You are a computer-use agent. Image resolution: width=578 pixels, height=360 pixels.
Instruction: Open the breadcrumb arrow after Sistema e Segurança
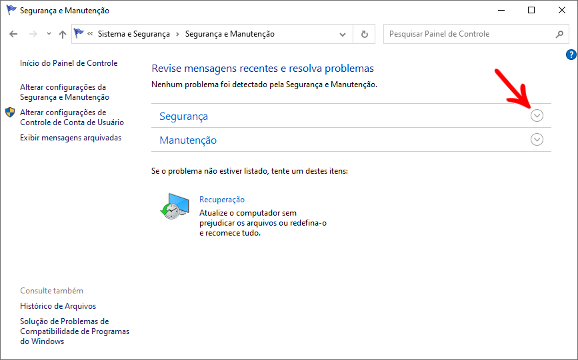[x=177, y=34]
